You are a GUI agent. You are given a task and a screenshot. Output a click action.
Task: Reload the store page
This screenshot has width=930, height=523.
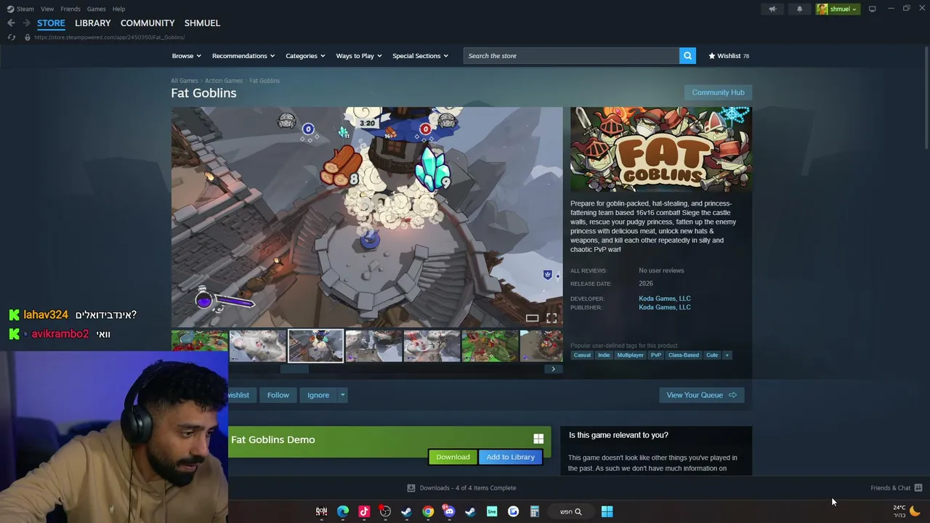tap(12, 37)
